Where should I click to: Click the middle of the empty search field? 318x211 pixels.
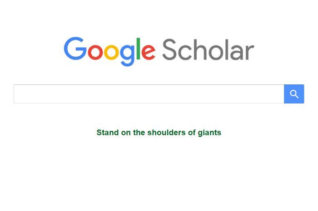pos(149,94)
